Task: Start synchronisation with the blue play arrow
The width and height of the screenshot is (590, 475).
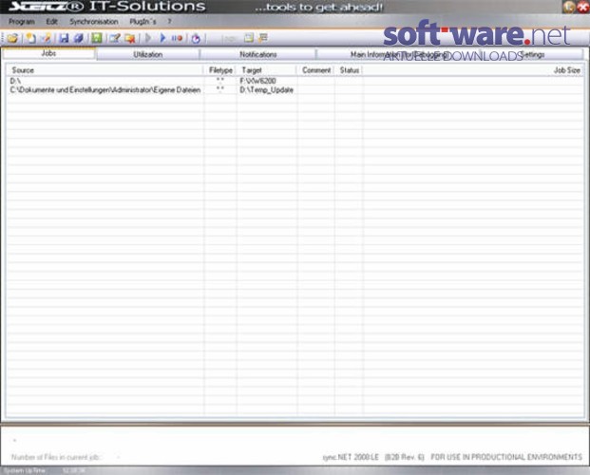Action: tap(162, 38)
